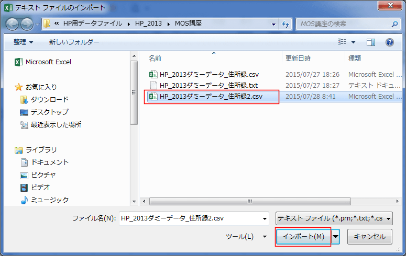This screenshot has height=256, width=406.
Task: Create a folder with 新しいフォルダー
Action: pyautogui.click(x=74, y=42)
